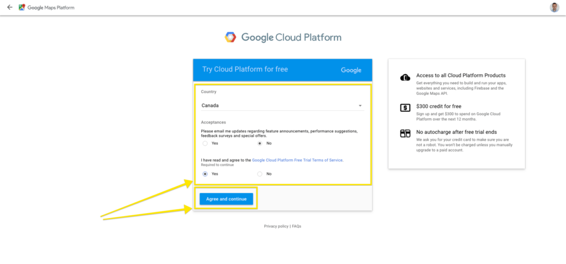Screen dimensions: 566x264
Task: Select Yes for email updates
Action: (x=205, y=143)
